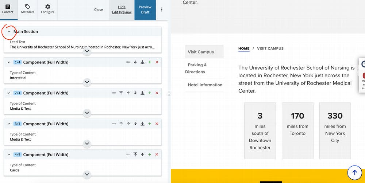
Task: Collapse component 4/4 header chevron
Action: (9, 155)
